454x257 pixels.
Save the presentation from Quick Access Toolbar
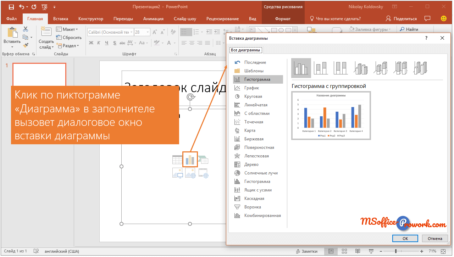(11, 7)
